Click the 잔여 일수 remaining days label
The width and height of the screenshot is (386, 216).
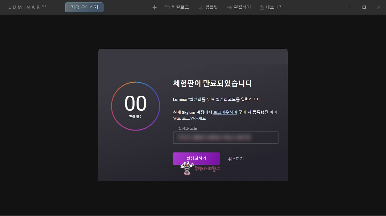coord(136,117)
